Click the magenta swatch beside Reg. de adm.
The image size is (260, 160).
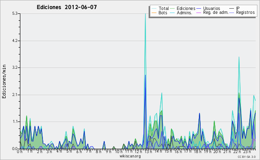[x=198, y=13]
